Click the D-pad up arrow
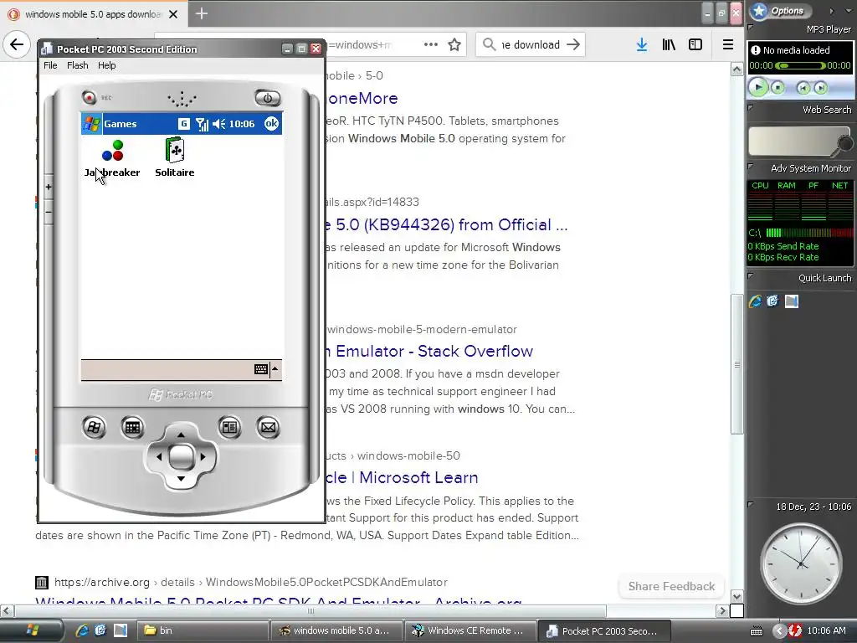Screen dimensions: 857x643 tap(181, 435)
